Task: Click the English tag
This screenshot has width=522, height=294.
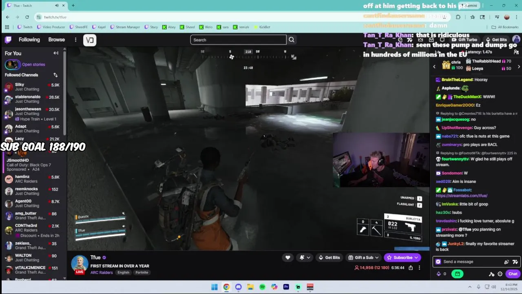Action: coord(123,272)
